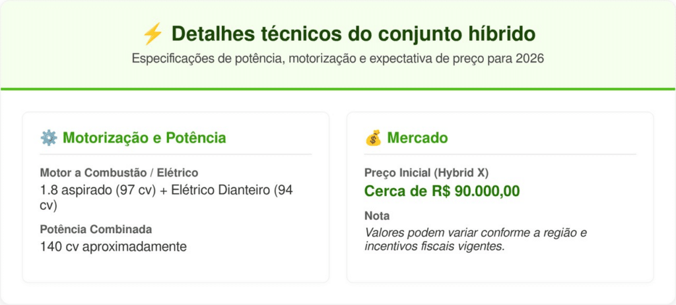This screenshot has width=676, height=305.
Task: Click the "Potência Combinada" label
Action: (96, 230)
